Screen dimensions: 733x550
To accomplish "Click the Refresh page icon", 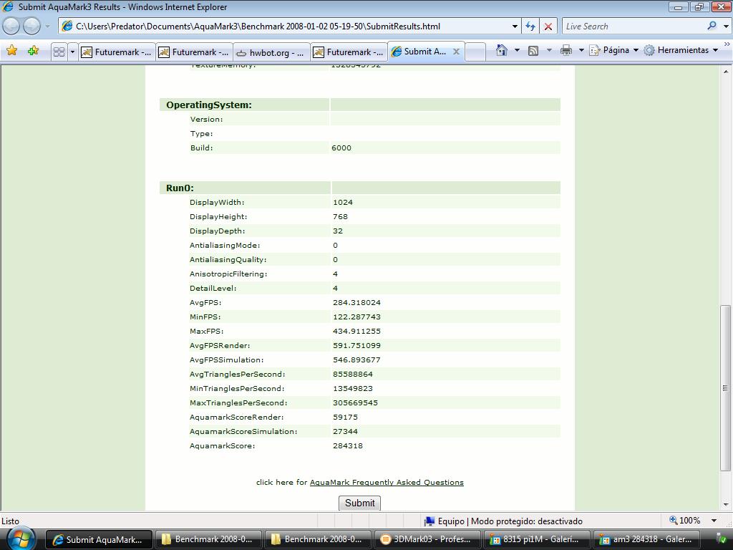I will pyautogui.click(x=530, y=26).
